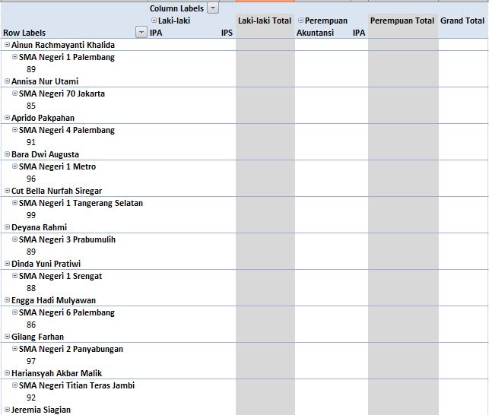This screenshot has width=489, height=415.
Task: Open the Column Labels filter dropdown
Action: click(x=213, y=8)
